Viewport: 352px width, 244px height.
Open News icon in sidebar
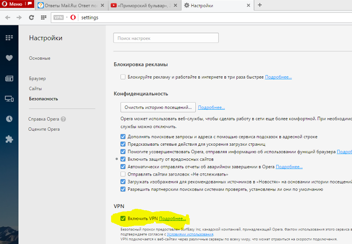[x=9, y=79]
